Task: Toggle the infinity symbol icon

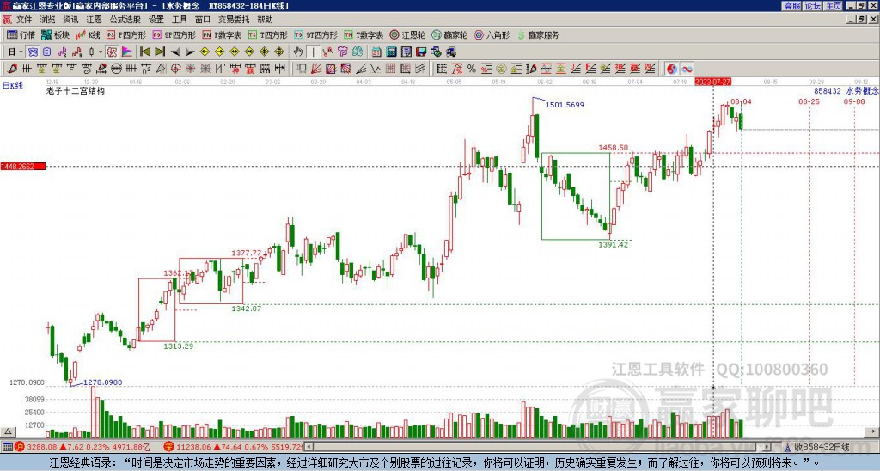Action: 687,69
